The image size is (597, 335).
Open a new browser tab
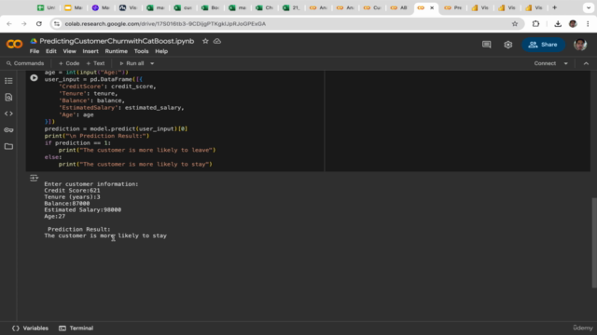coord(554,7)
